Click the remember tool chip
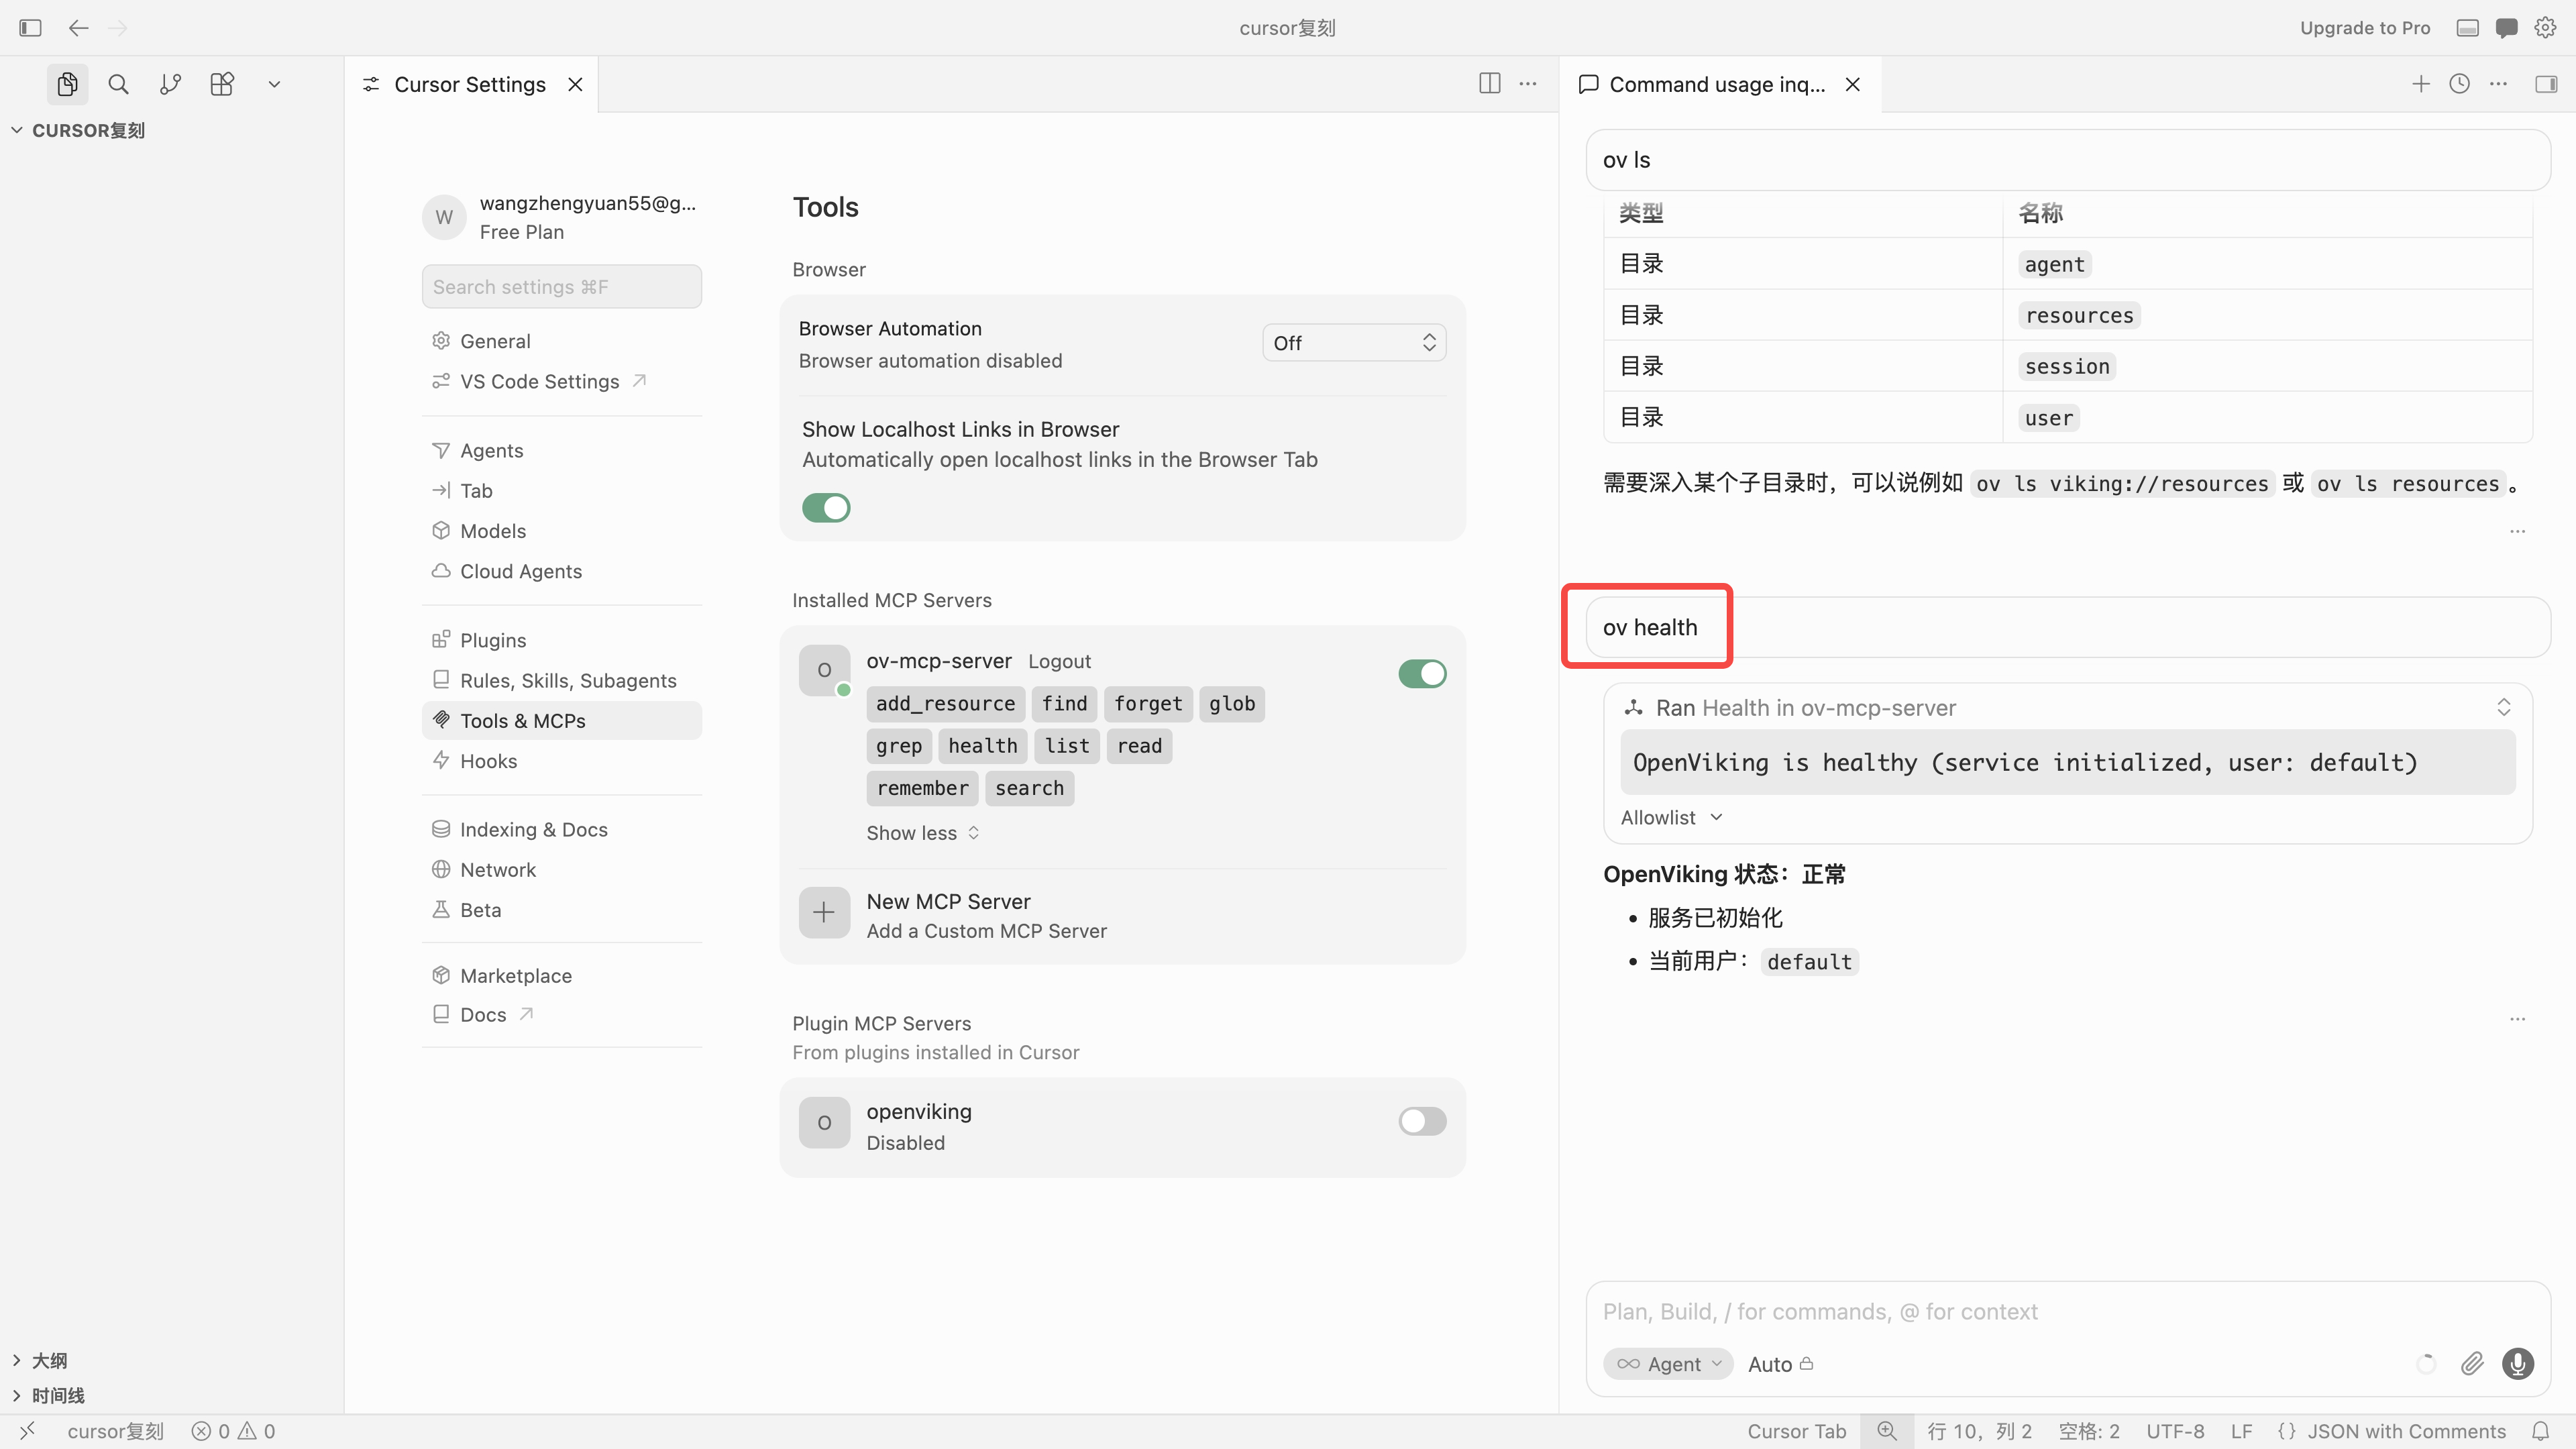 pos(922,788)
